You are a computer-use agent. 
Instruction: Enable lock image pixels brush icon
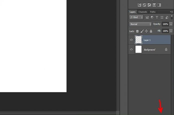coord(142,31)
